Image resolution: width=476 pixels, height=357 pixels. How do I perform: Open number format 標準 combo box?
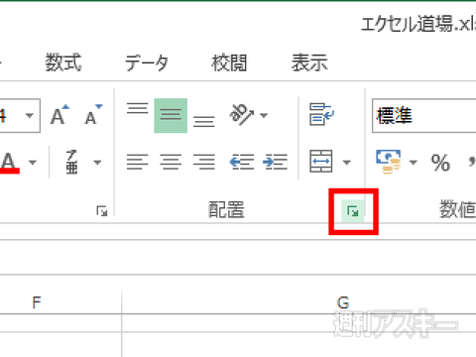424,116
